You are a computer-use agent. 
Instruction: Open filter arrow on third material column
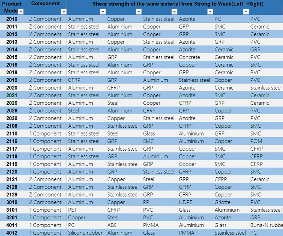coord(174,12)
